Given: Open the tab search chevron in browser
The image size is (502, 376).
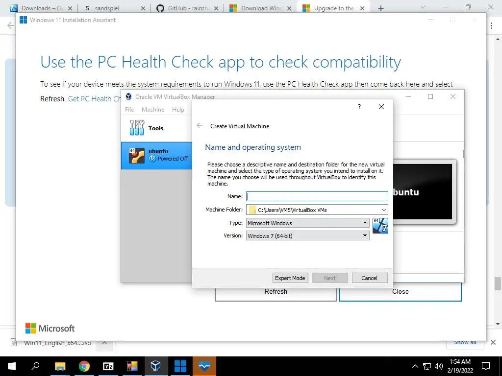Looking at the screenshot, I should (423, 7).
